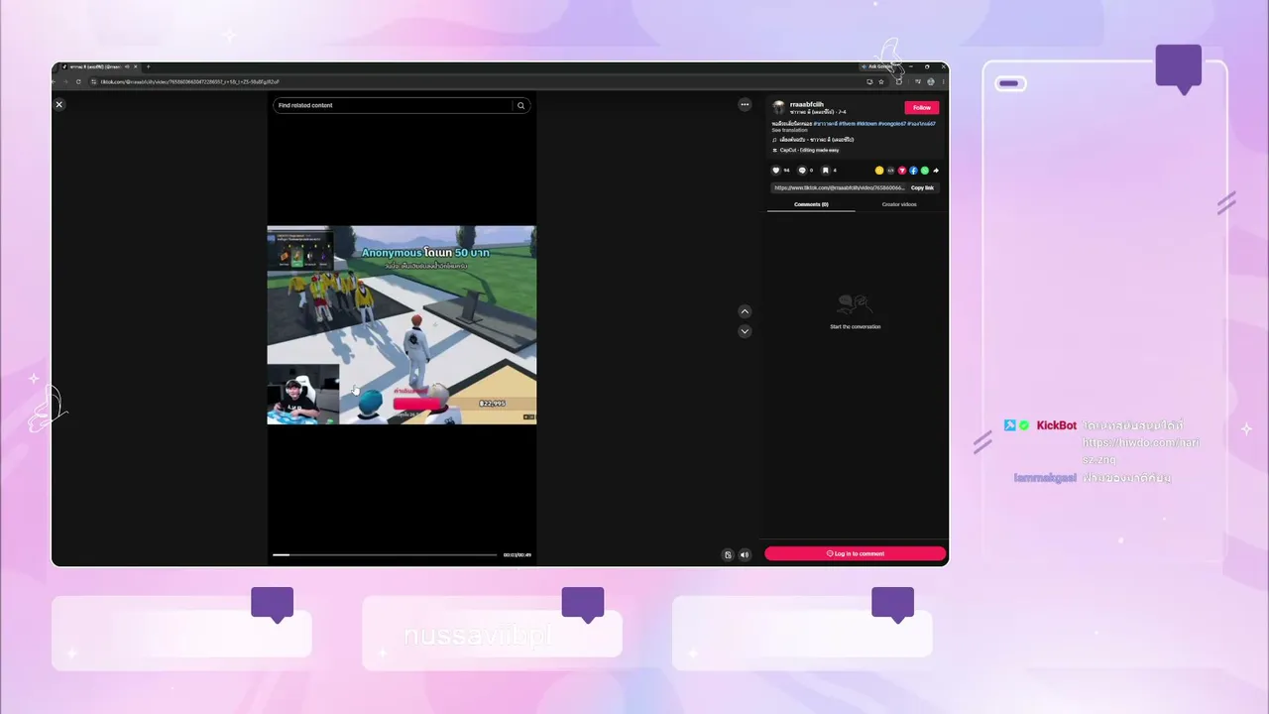Viewport: 1269px width, 714px height.
Task: Reload the page in Chrome
Action: 78,81
